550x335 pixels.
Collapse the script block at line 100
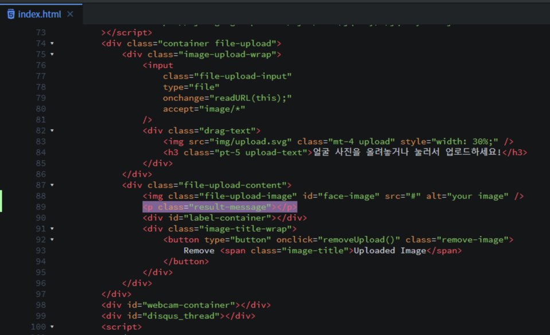(52, 326)
